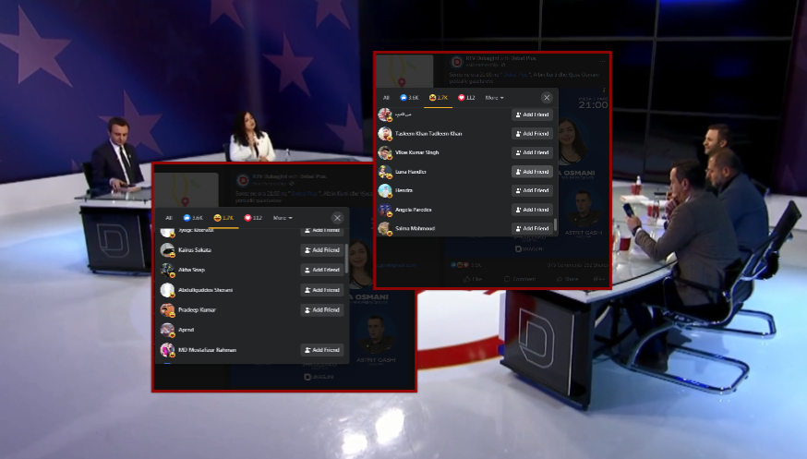Open Vikas Kumar Singh's avatar
This screenshot has height=459, width=807.
(384, 152)
